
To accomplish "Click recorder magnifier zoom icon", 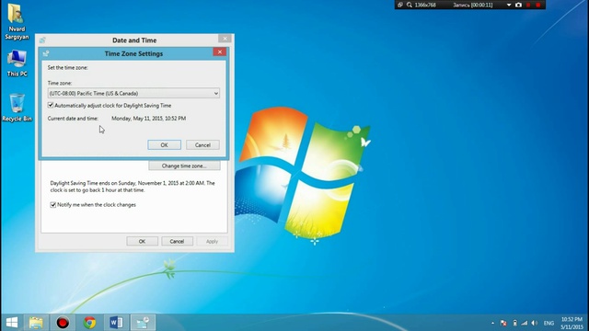I will pyautogui.click(x=409, y=5).
